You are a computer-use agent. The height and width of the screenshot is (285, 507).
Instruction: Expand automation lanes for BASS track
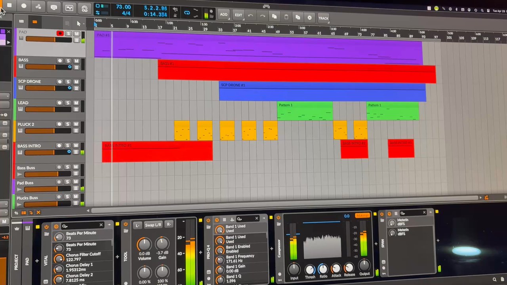[76, 67]
